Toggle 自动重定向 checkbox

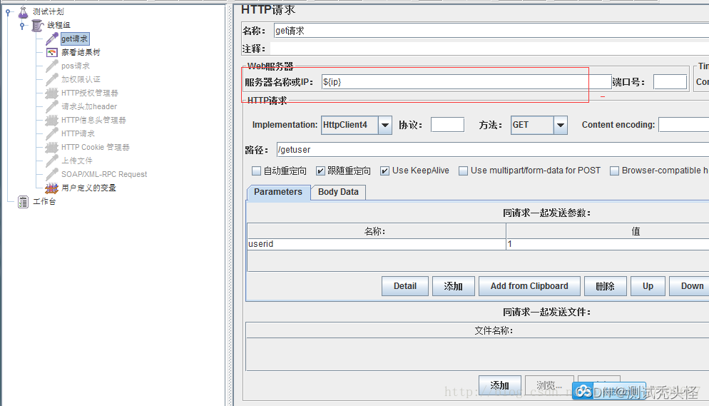pos(256,171)
